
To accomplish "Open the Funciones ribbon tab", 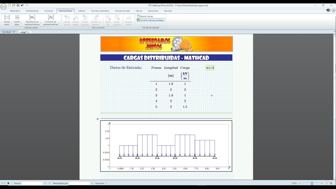I will [49, 11].
